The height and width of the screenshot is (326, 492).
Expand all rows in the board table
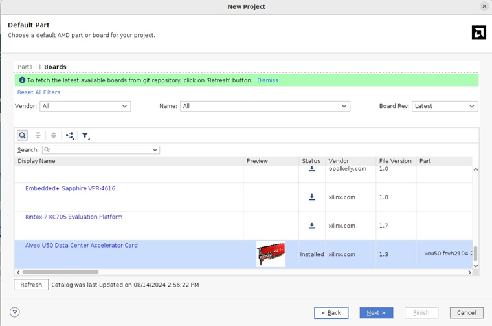[x=53, y=135]
